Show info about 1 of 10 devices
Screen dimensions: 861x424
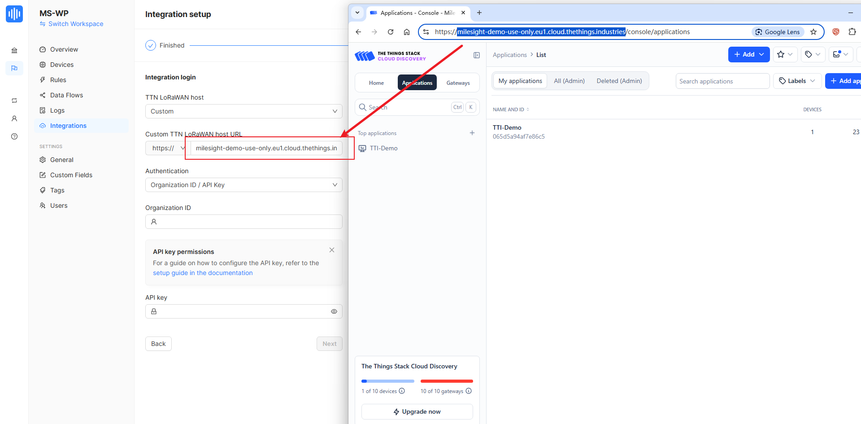(402, 391)
